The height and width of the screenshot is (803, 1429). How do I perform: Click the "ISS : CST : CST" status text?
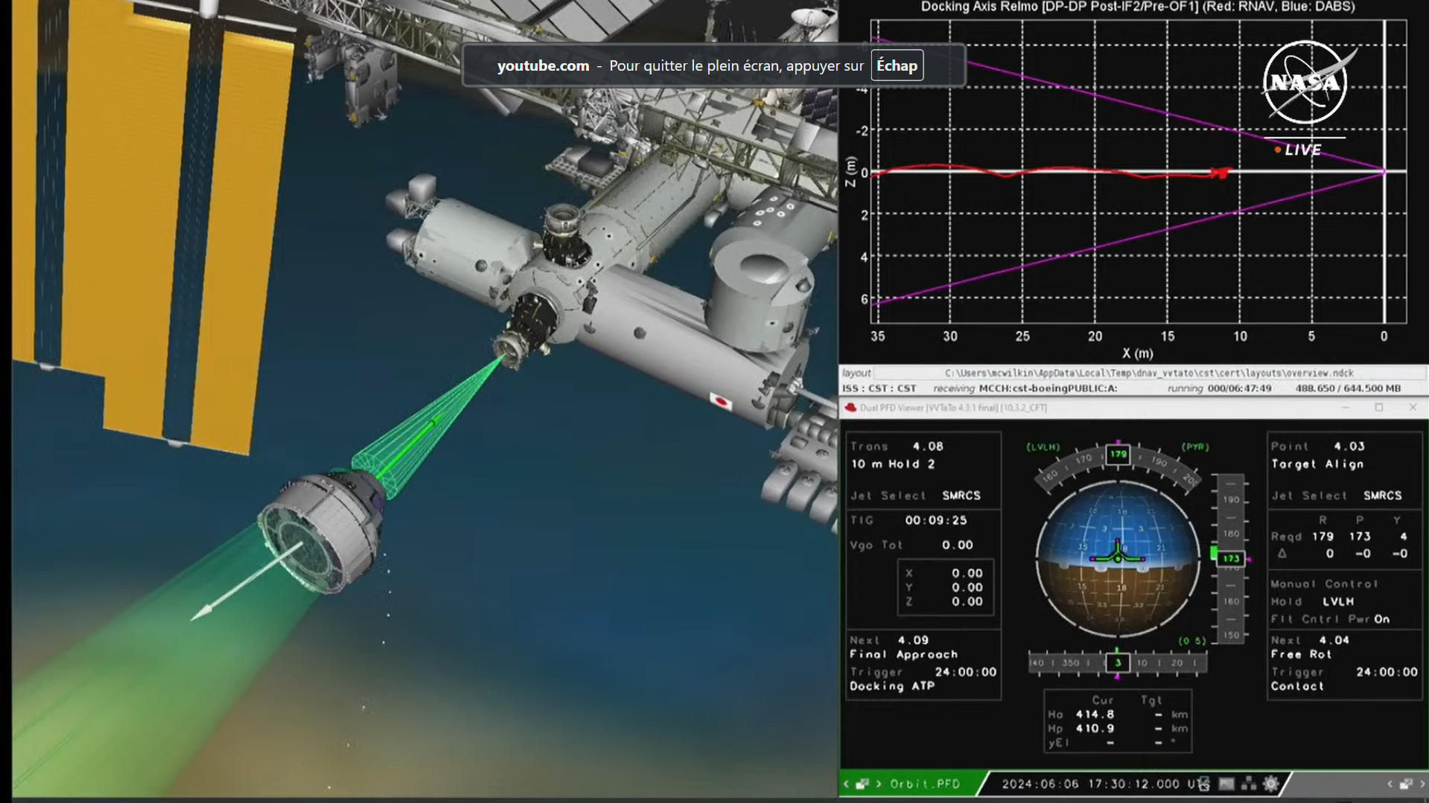coord(879,388)
